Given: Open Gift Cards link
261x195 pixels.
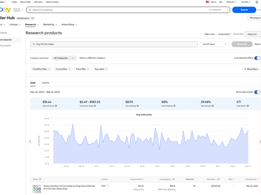Looking at the screenshot, I should (38, 2).
